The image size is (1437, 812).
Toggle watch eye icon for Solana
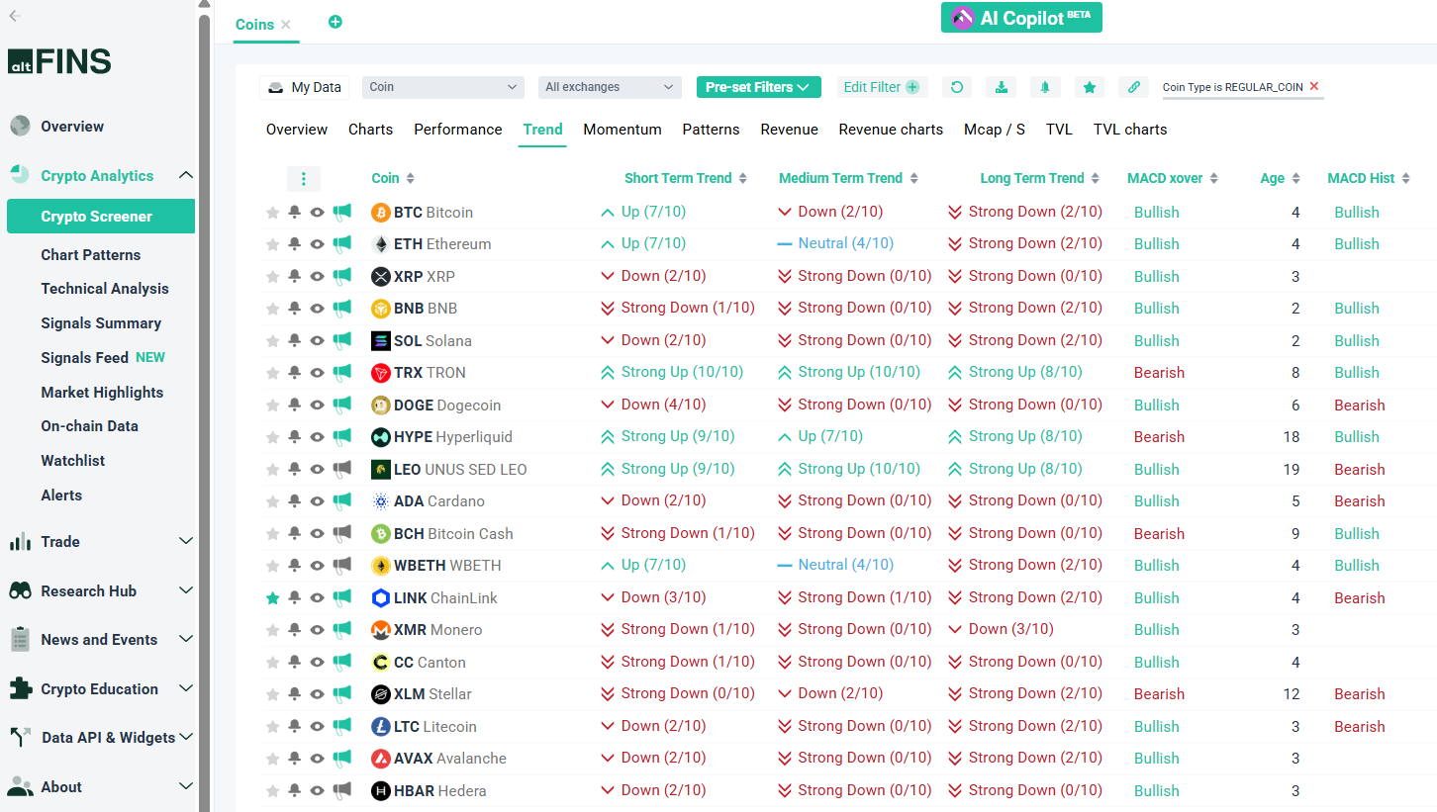(x=317, y=341)
